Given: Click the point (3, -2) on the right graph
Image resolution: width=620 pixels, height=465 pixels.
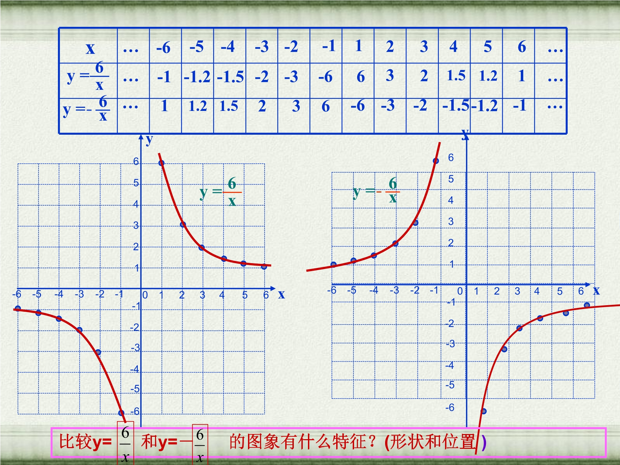Looking at the screenshot, I should (519, 328).
